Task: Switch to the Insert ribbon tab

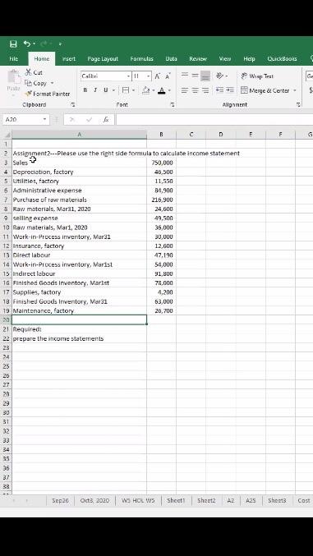Action: (69, 59)
